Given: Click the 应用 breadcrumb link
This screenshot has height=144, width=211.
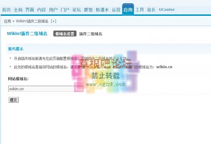Looking at the screenshot, I should (x=8, y=21).
